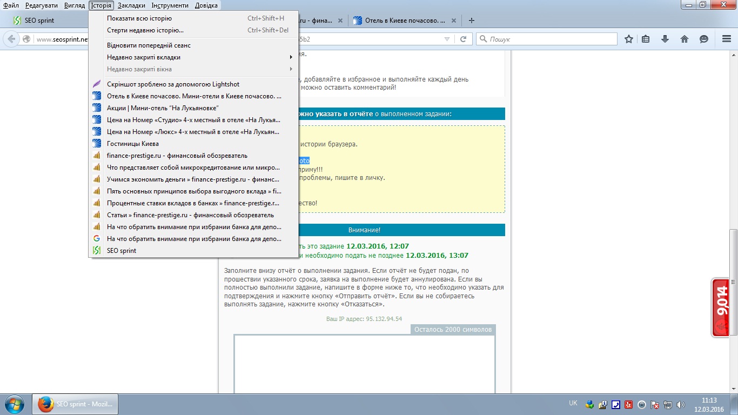Open history entry Скріншот зроблено за допомогою Lightshot
The image size is (738, 415).
tap(193, 84)
